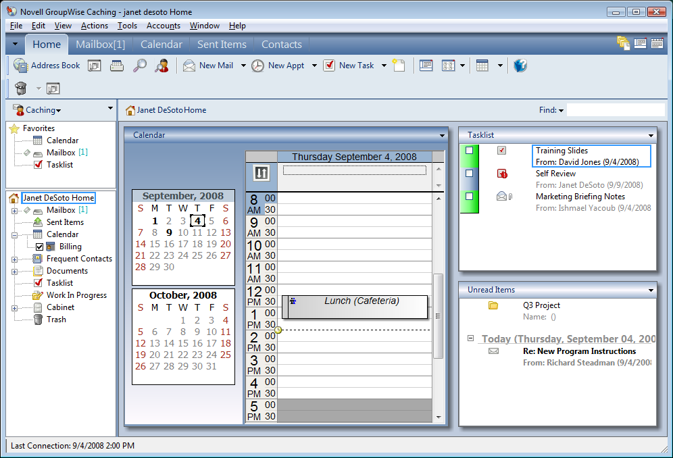Switch to the Sent Items tab
673x458 pixels.
(222, 44)
